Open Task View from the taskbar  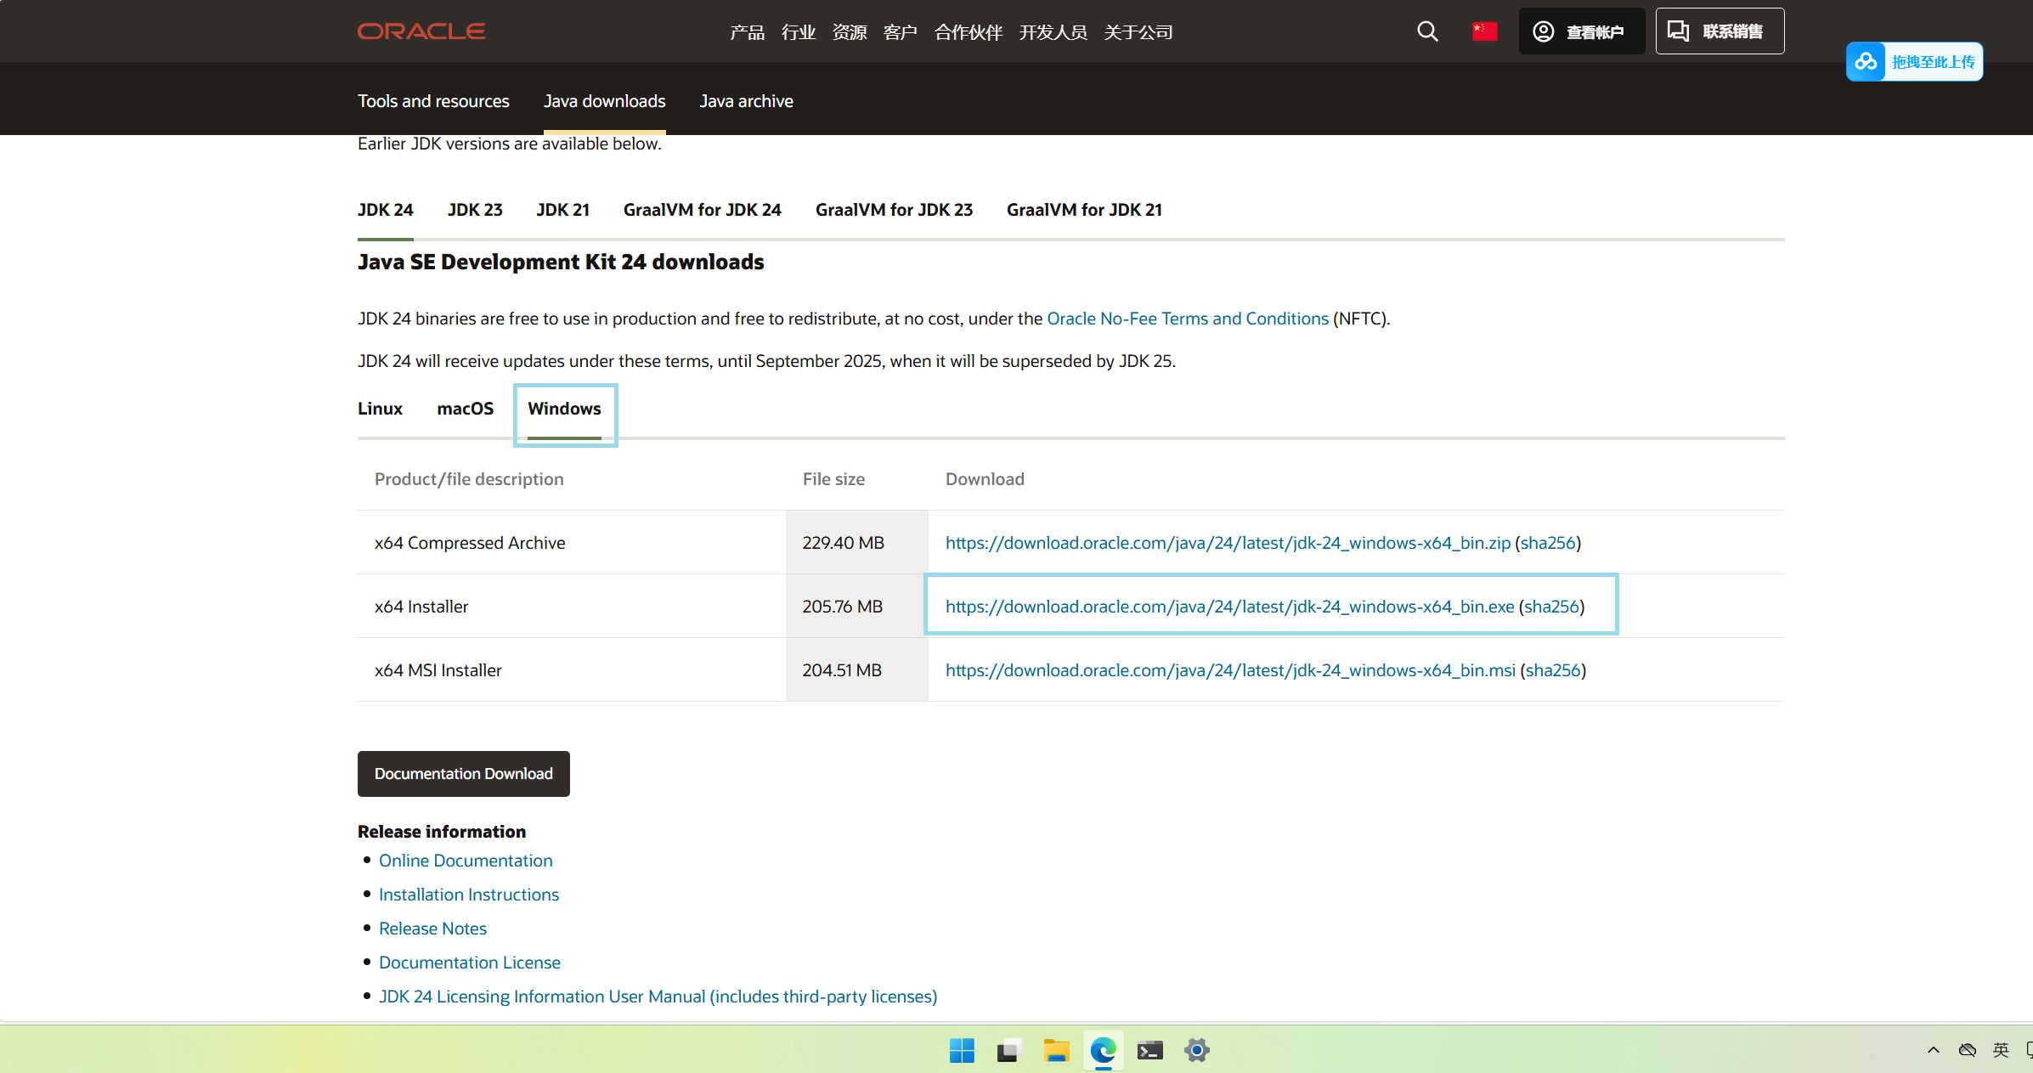pos(1008,1050)
